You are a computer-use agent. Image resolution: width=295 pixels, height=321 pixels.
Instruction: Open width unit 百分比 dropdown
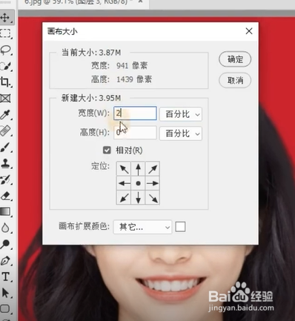click(x=181, y=114)
